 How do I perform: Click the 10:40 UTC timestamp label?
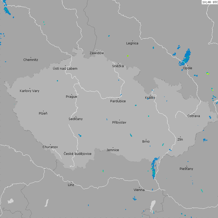pyautogui.click(x=210, y=2)
